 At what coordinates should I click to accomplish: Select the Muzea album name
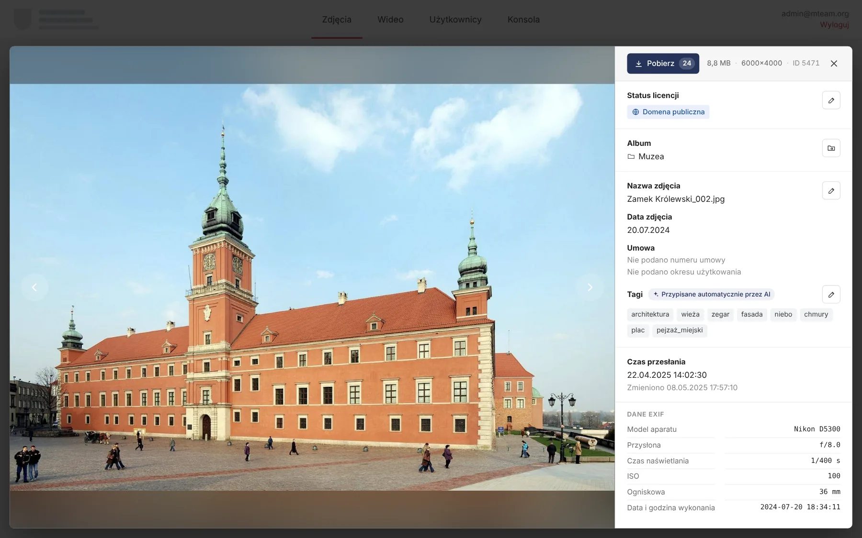point(651,156)
